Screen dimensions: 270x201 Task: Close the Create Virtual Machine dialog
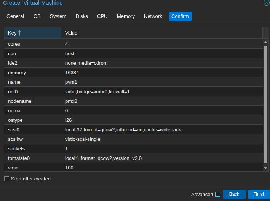(266, 3)
